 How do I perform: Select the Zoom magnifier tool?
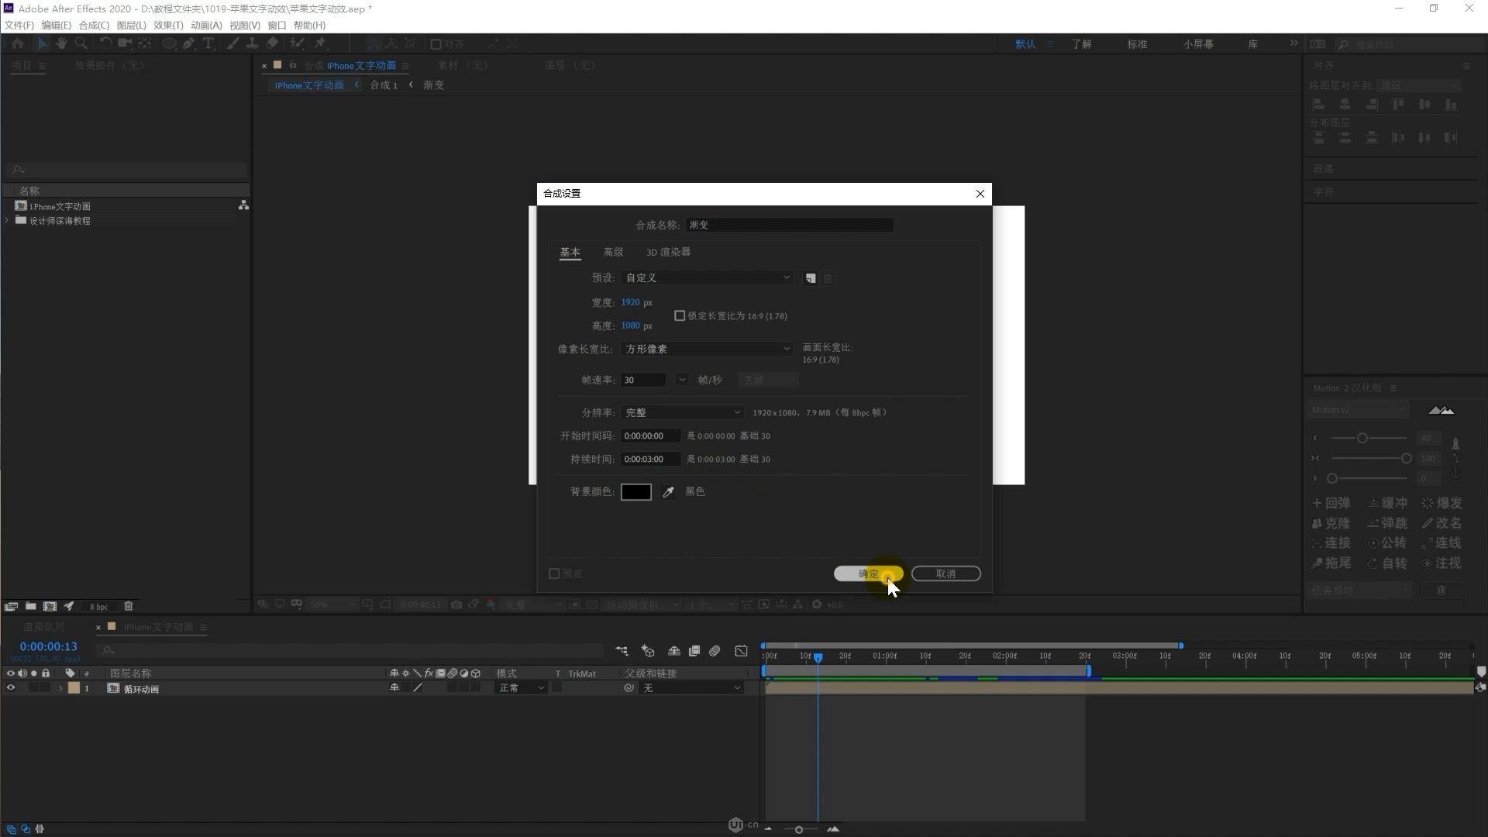(x=81, y=44)
